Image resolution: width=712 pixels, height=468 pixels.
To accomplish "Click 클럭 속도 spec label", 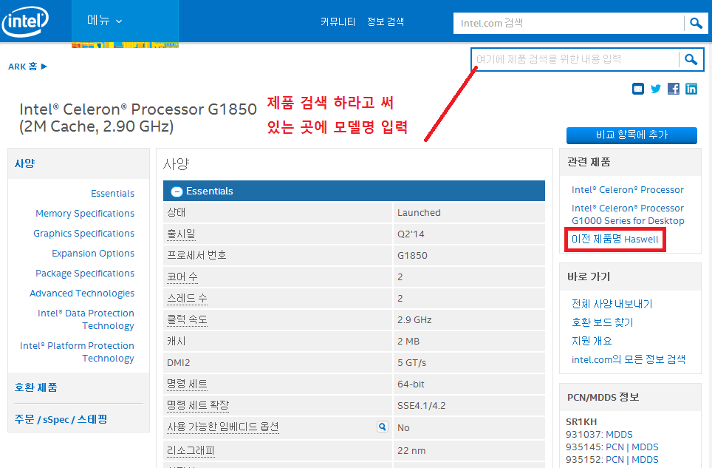I will click(x=187, y=320).
